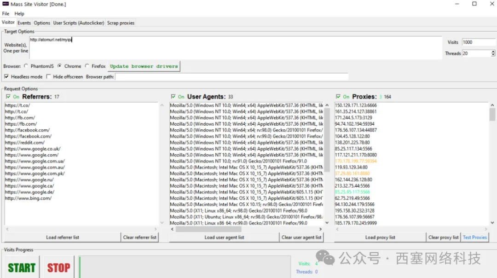Screen dimensions: 497x278
Task: Toggle the User Agents On checkbox
Action: tap(173, 96)
